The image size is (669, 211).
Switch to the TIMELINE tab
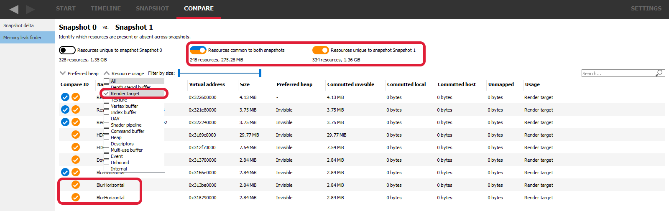[x=105, y=8]
